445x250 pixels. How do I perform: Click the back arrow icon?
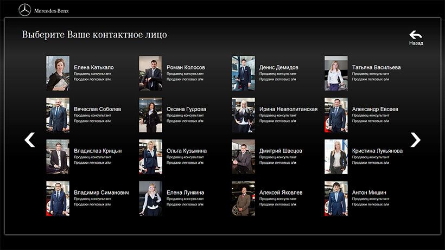coord(416,35)
